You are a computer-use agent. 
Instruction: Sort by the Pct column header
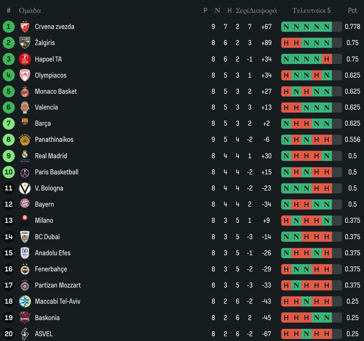click(x=352, y=10)
